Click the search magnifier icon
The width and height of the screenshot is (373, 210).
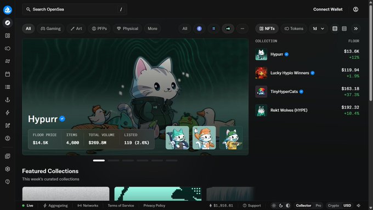(29, 9)
